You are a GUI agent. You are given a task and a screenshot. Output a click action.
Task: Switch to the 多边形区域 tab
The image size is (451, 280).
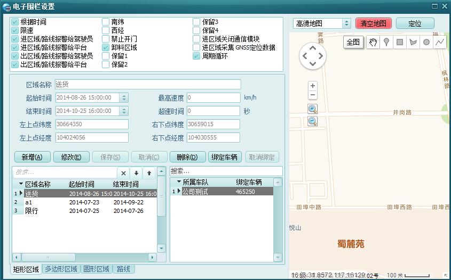point(61,269)
